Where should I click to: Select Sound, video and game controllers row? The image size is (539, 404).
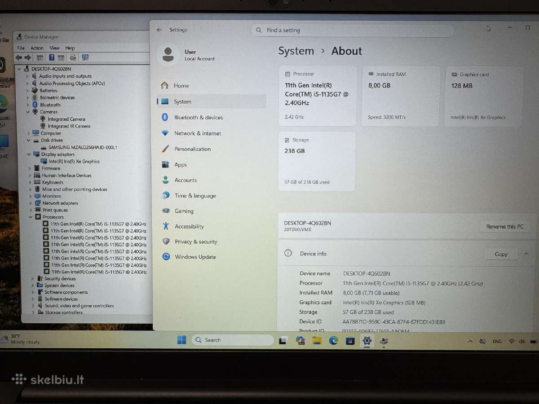[79, 306]
